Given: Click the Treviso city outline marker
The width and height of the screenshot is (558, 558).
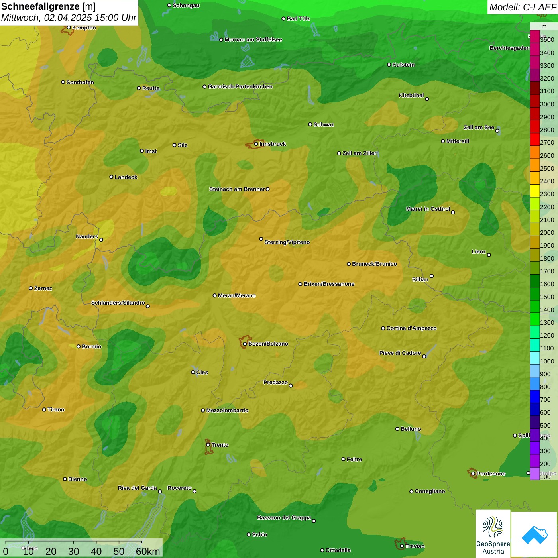Looking at the screenshot, I should (x=400, y=544).
